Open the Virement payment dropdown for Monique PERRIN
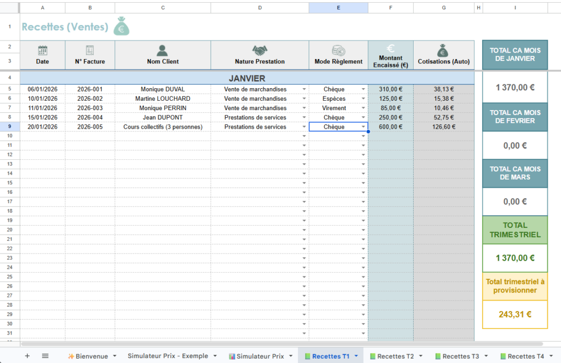This screenshot has height=363, width=561. (x=362, y=108)
